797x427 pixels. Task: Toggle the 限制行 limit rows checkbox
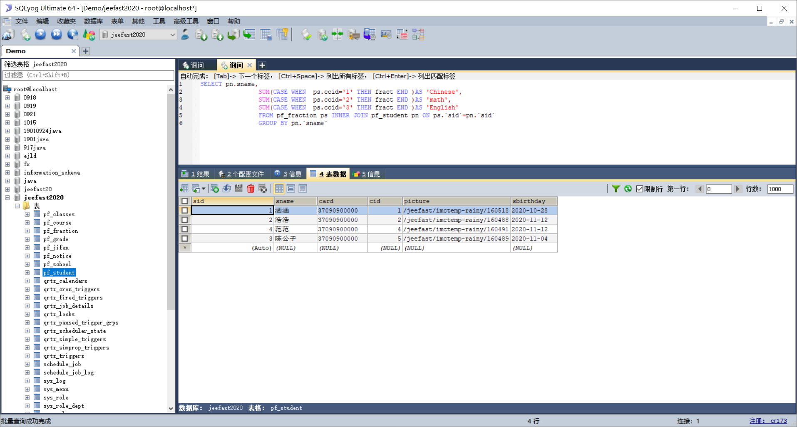(640, 189)
